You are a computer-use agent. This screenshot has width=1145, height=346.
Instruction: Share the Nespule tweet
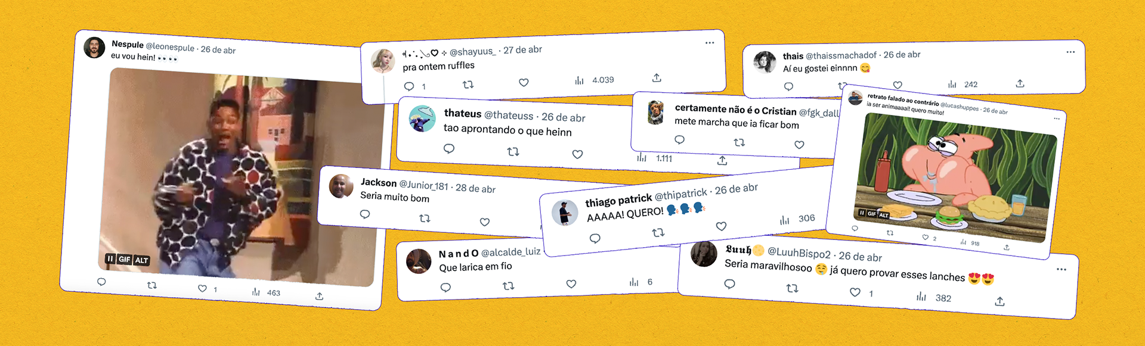click(x=319, y=296)
